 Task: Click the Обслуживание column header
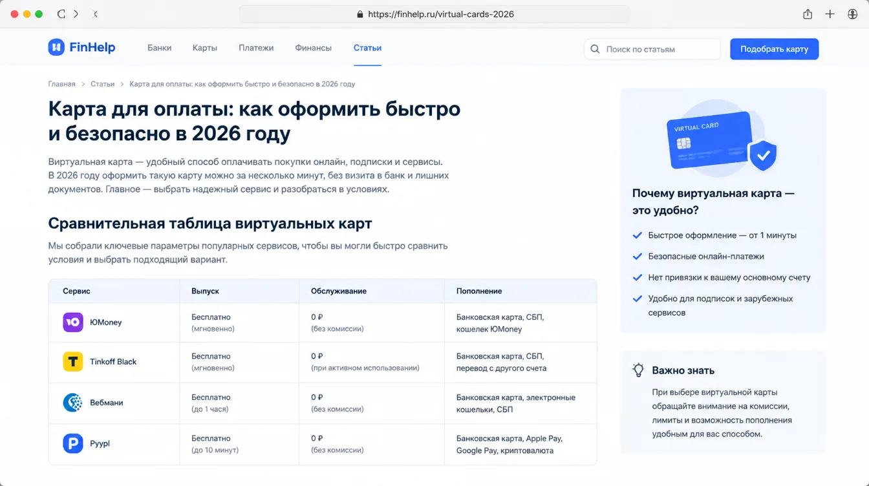click(x=339, y=291)
